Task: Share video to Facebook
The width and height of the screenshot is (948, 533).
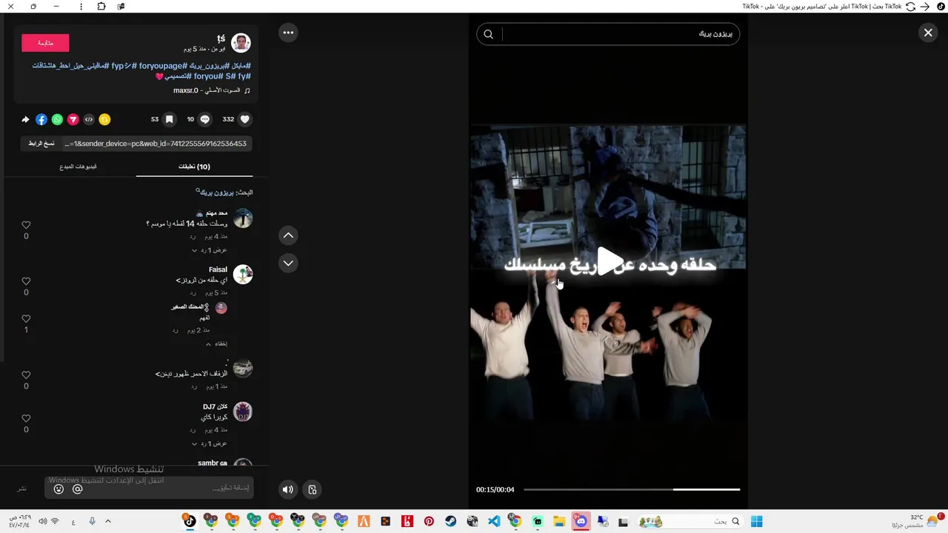Action: click(x=41, y=119)
